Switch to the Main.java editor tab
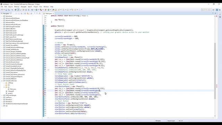 48,14
